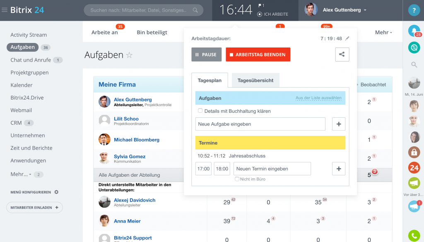Open CRM in the left menu
Screen dimensions: 424x242
pos(16,123)
